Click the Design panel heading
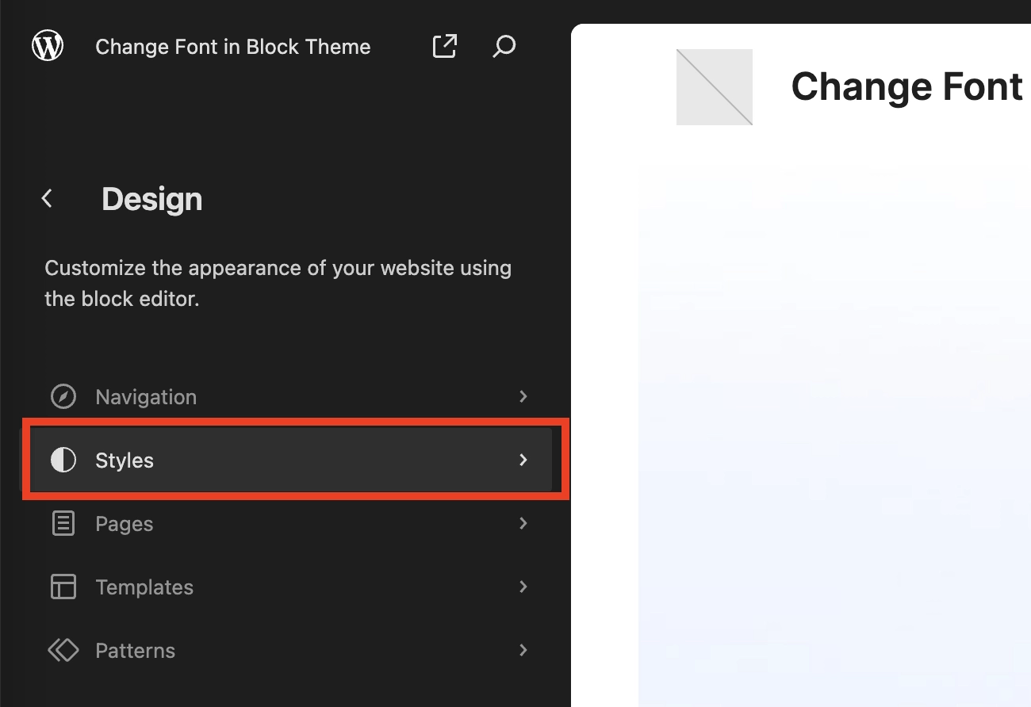 point(152,199)
